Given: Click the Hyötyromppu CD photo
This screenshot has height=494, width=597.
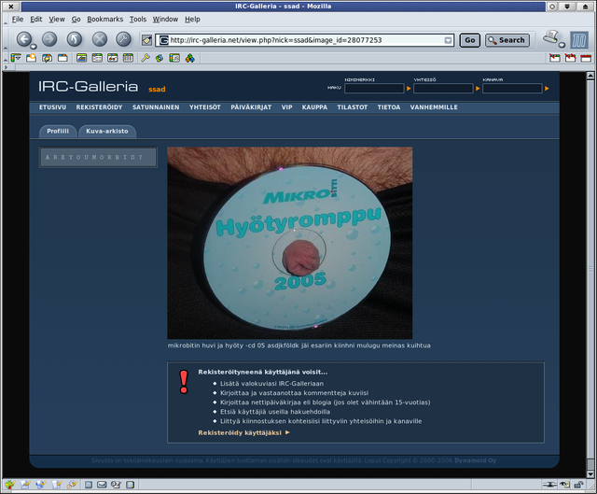Looking at the screenshot, I should tap(289, 242).
